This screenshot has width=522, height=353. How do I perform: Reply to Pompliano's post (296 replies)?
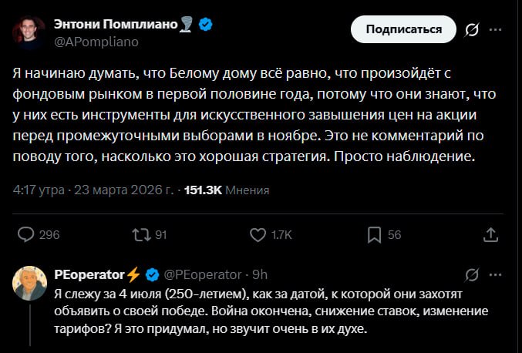tap(26, 234)
